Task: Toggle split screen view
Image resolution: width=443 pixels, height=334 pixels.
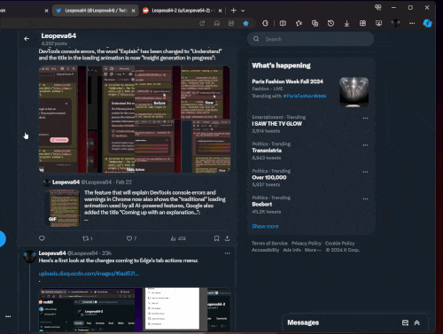Action: [x=283, y=23]
